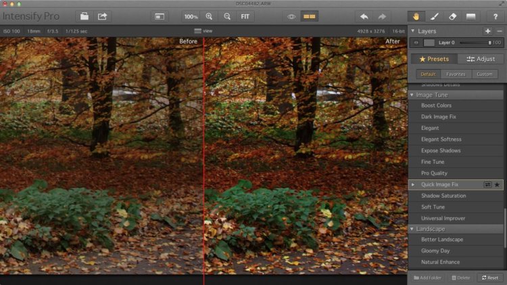Select the Quick Image Fix preset
The height and width of the screenshot is (285, 507).
(x=456, y=185)
